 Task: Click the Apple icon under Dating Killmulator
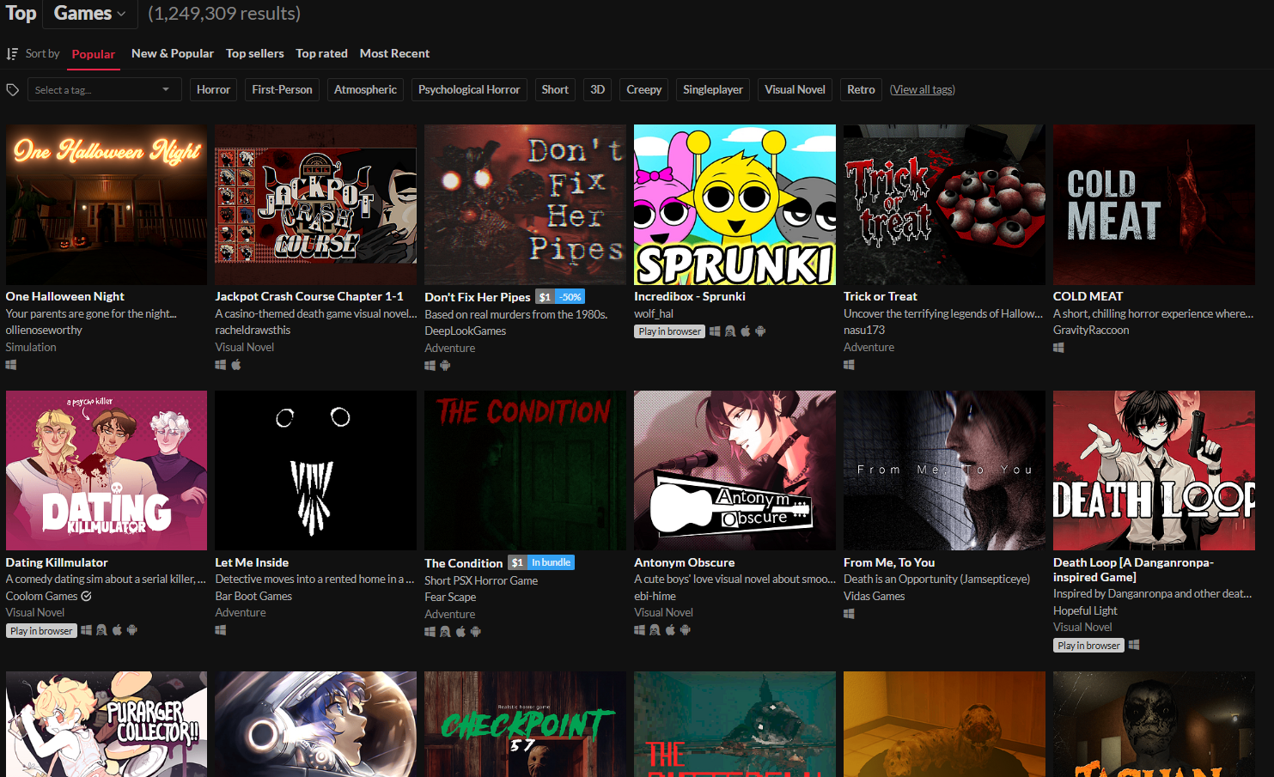click(117, 630)
